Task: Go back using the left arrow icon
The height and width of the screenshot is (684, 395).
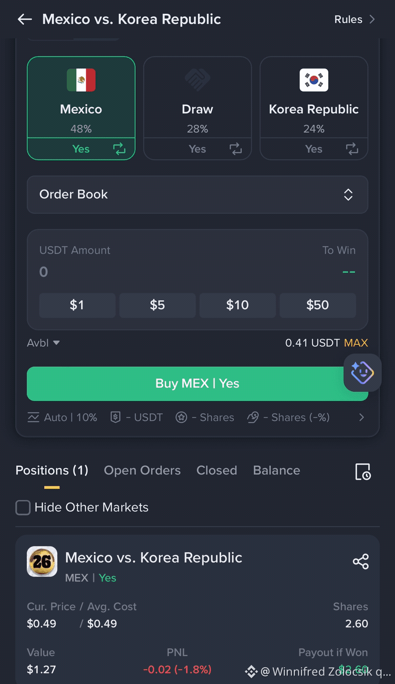Action: (25, 19)
